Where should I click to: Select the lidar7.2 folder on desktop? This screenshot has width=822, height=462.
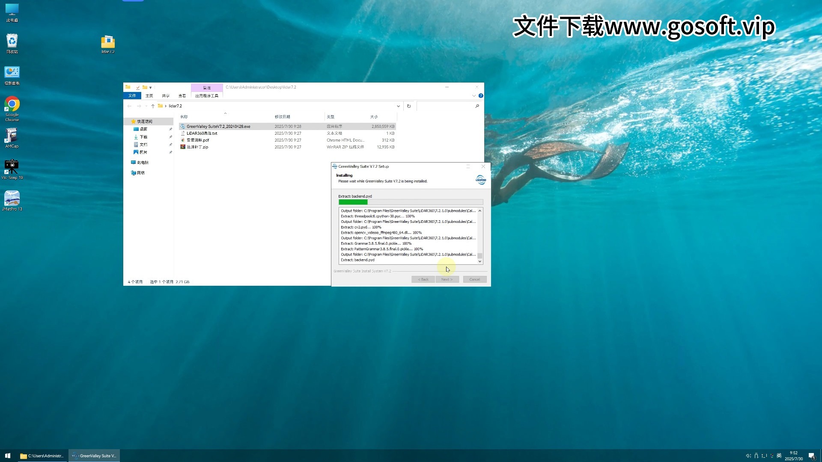108,43
